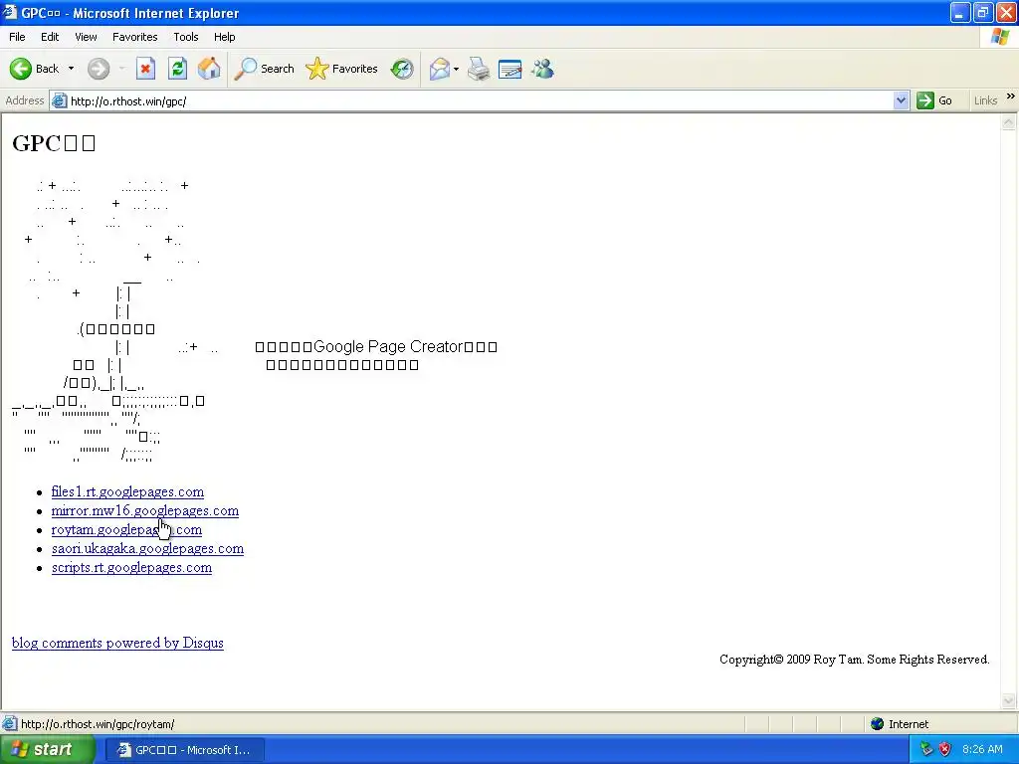Click the IE title bar icon
This screenshot has width=1019, height=764.
pos(9,12)
